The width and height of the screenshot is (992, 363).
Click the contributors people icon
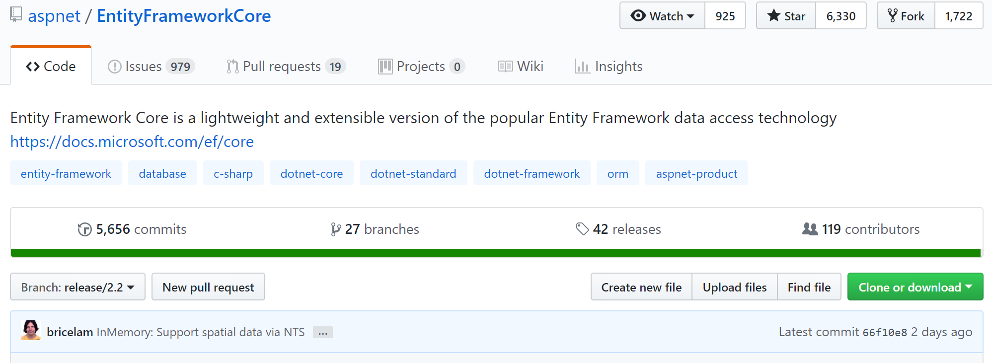click(810, 229)
